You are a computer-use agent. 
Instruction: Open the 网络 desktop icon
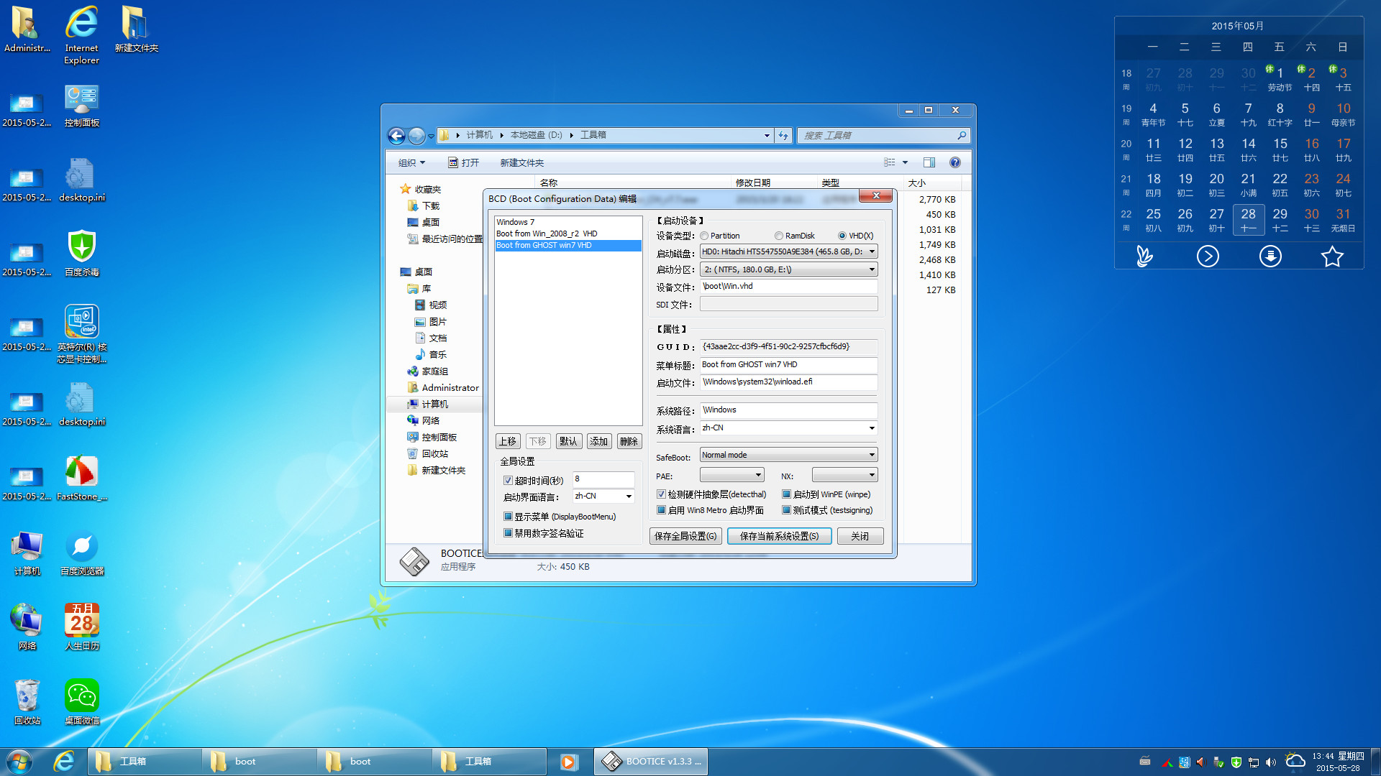coord(27,627)
